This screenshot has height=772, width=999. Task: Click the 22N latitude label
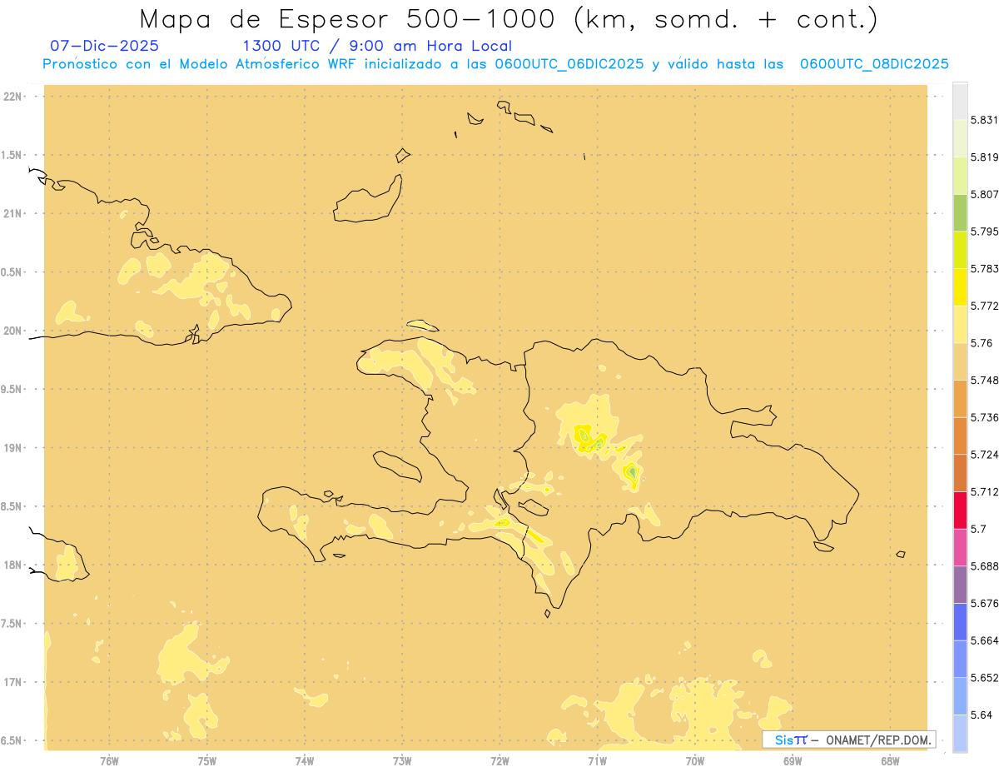point(12,97)
